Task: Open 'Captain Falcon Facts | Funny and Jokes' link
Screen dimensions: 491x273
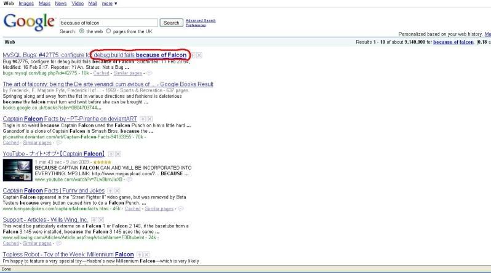Action: tap(54, 191)
